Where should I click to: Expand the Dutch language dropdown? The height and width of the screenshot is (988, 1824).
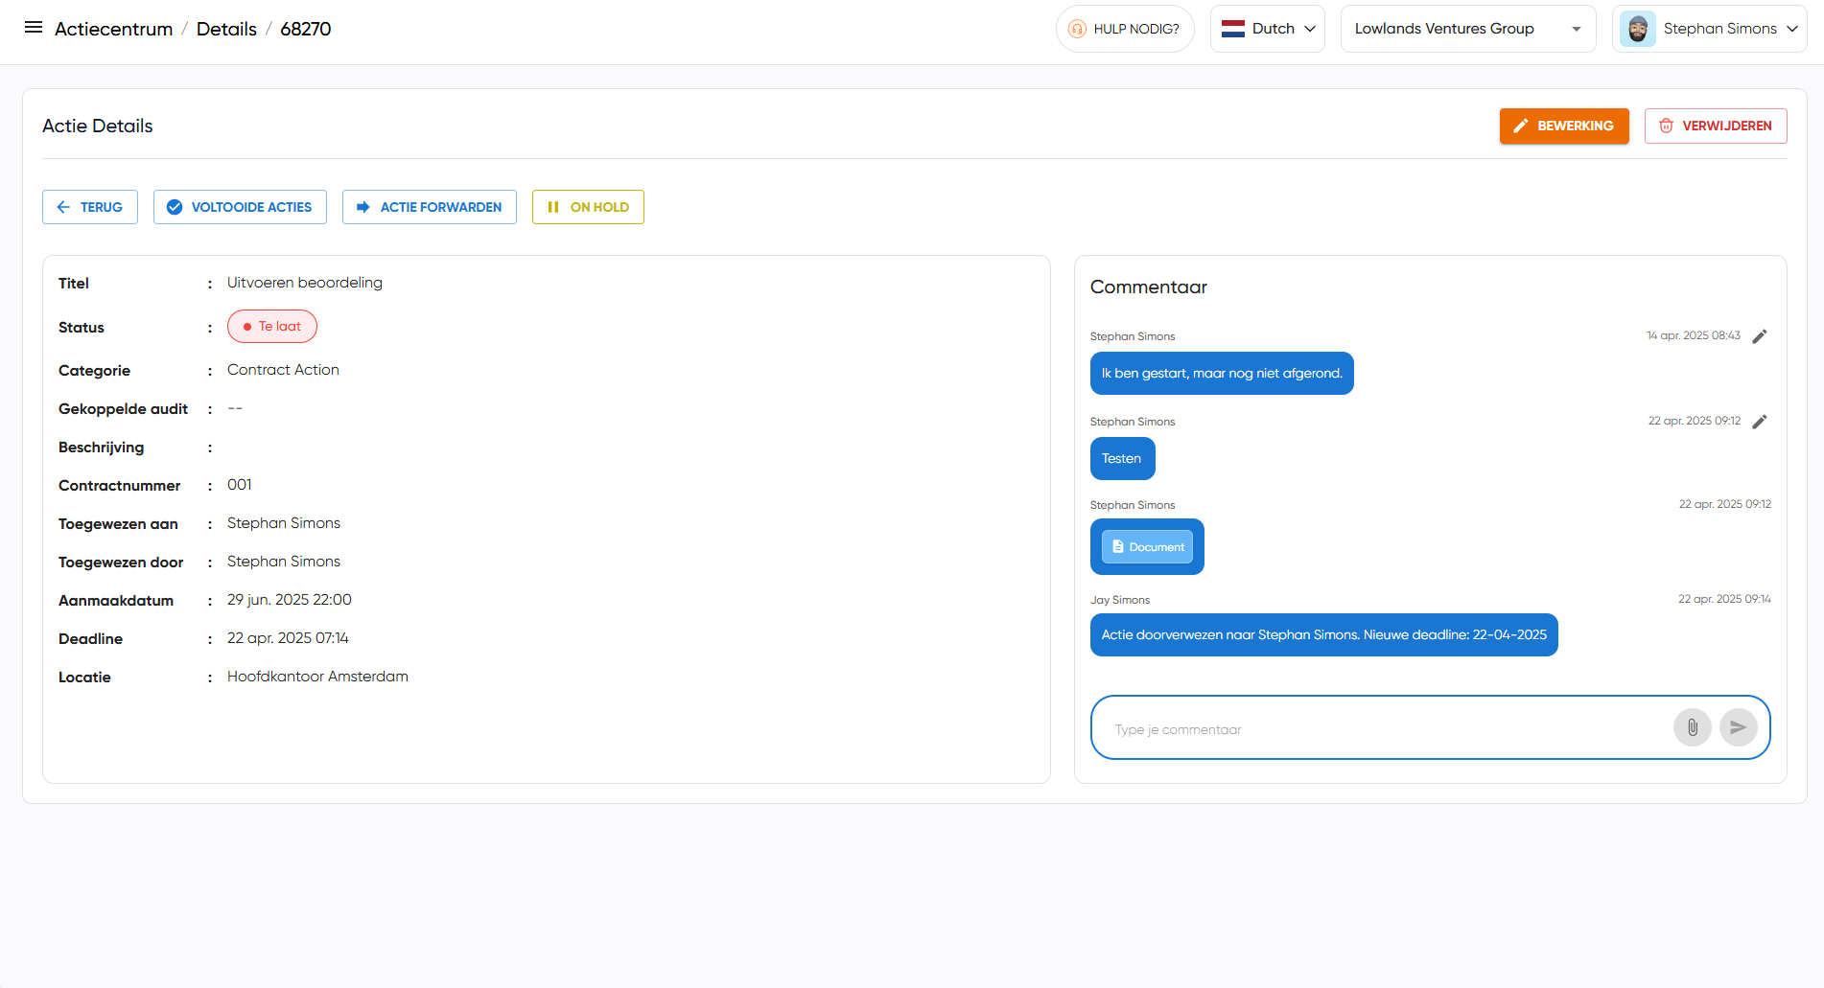click(x=1267, y=29)
